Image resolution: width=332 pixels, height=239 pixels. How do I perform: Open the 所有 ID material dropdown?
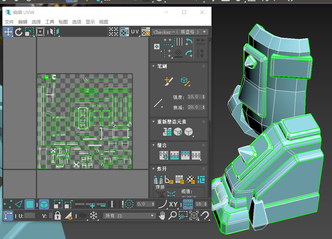coord(129,216)
